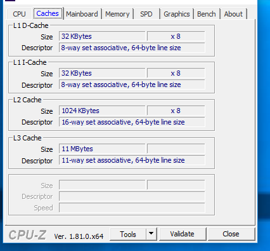Click the L2 Cache group label

(x=27, y=100)
